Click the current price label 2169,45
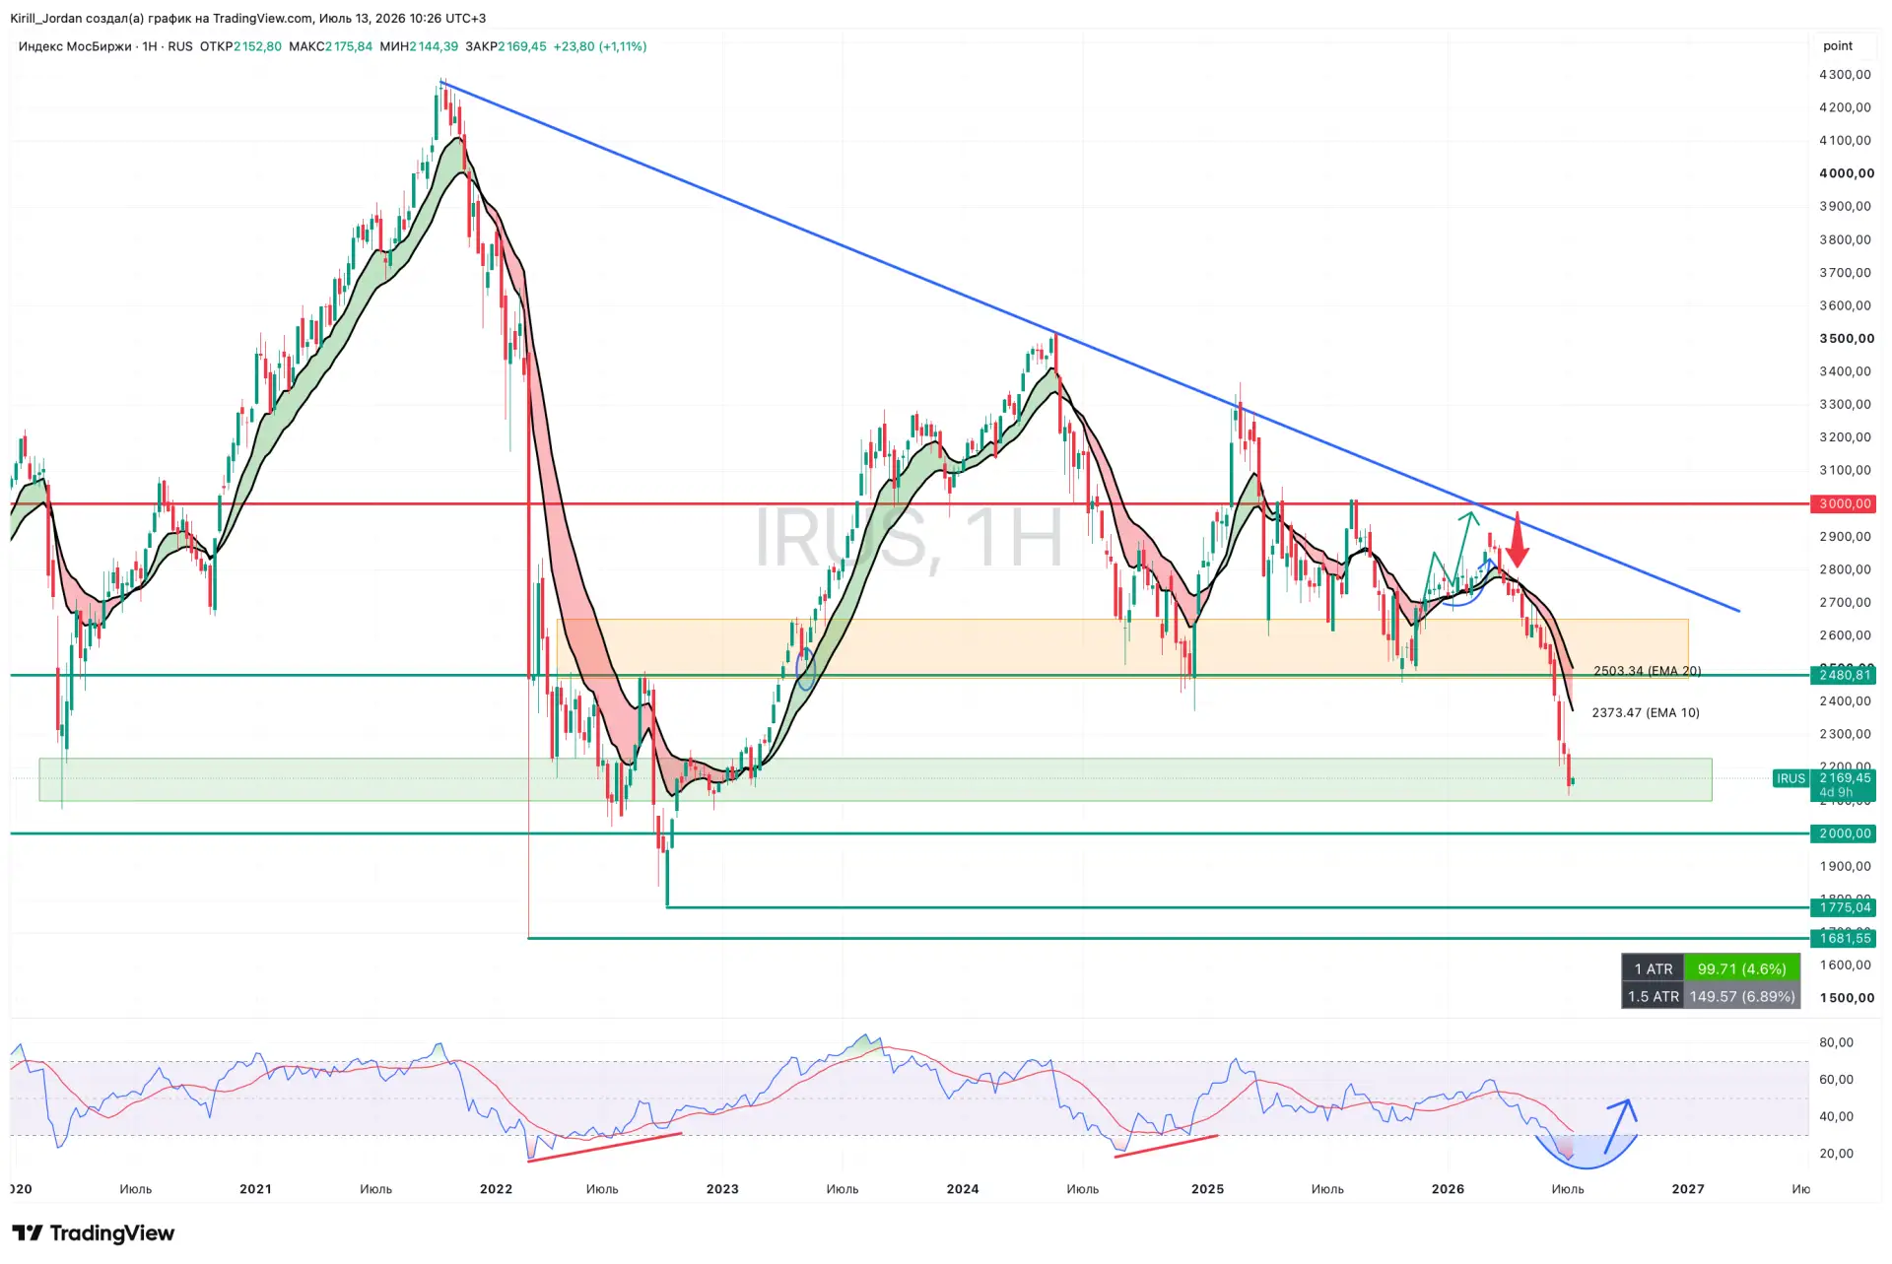 pos(1845,777)
